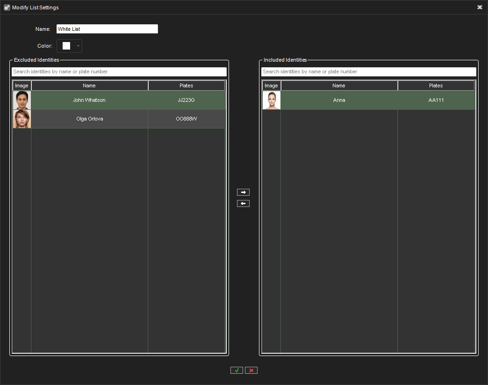Select Anna in the included list
Image resolution: width=488 pixels, height=385 pixels.
[x=339, y=100]
